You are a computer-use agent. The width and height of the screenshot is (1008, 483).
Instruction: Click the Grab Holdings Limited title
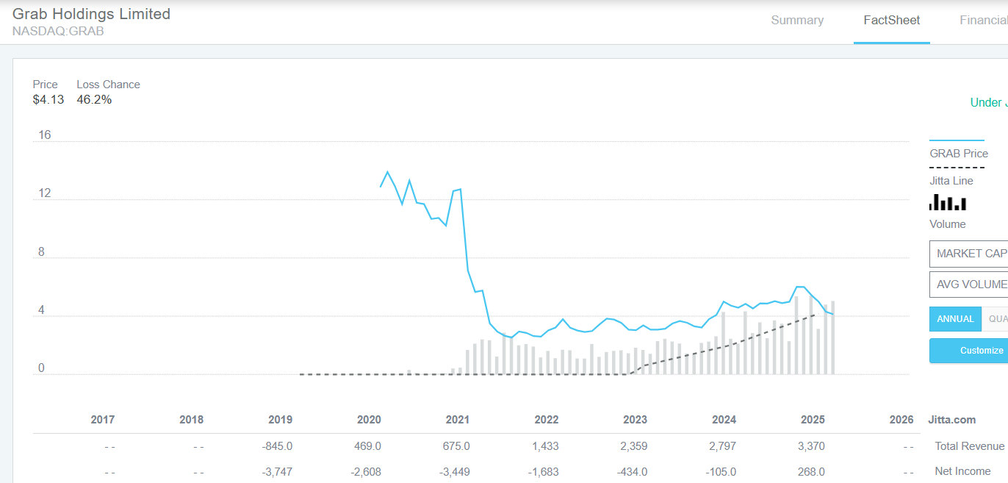(91, 14)
